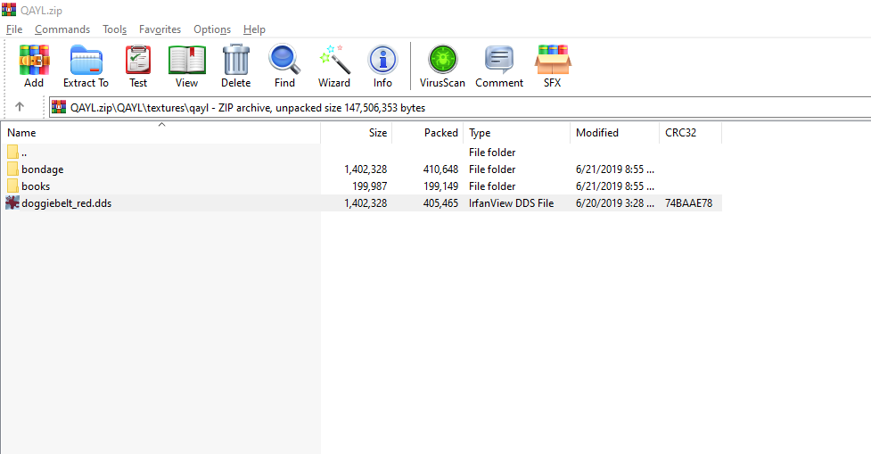Image resolution: width=871 pixels, height=454 pixels.
Task: Start VirusScan on the archive
Action: pos(442,66)
